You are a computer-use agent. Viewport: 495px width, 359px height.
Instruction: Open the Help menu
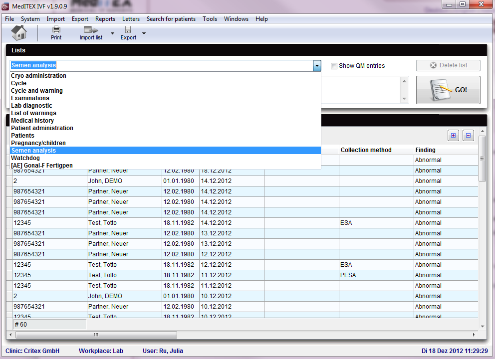pos(261,19)
